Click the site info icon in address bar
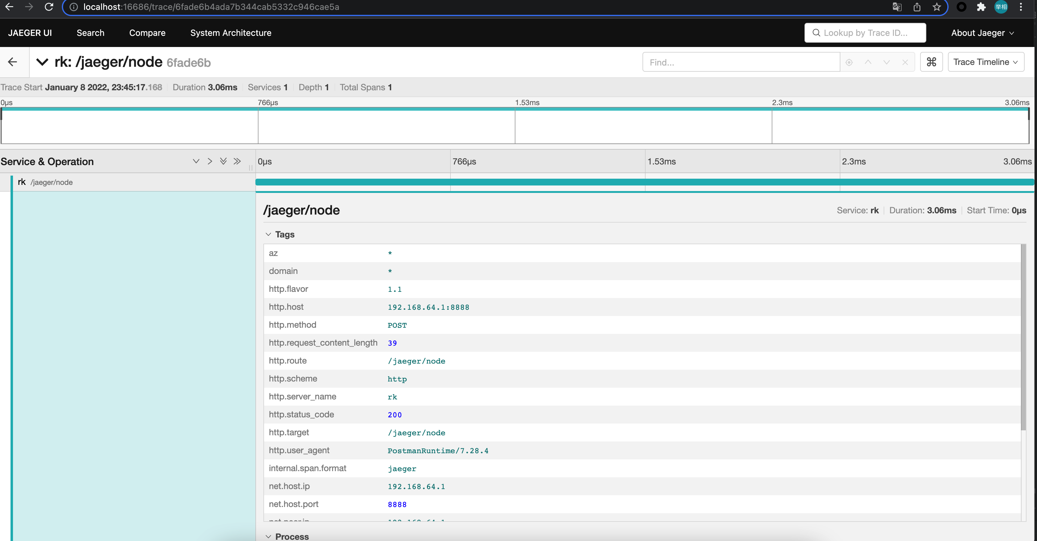This screenshot has width=1037, height=541. pyautogui.click(x=74, y=7)
